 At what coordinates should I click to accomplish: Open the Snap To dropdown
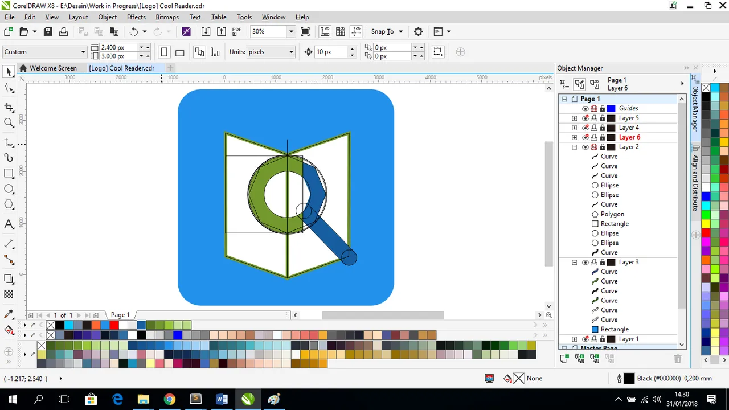(x=401, y=32)
